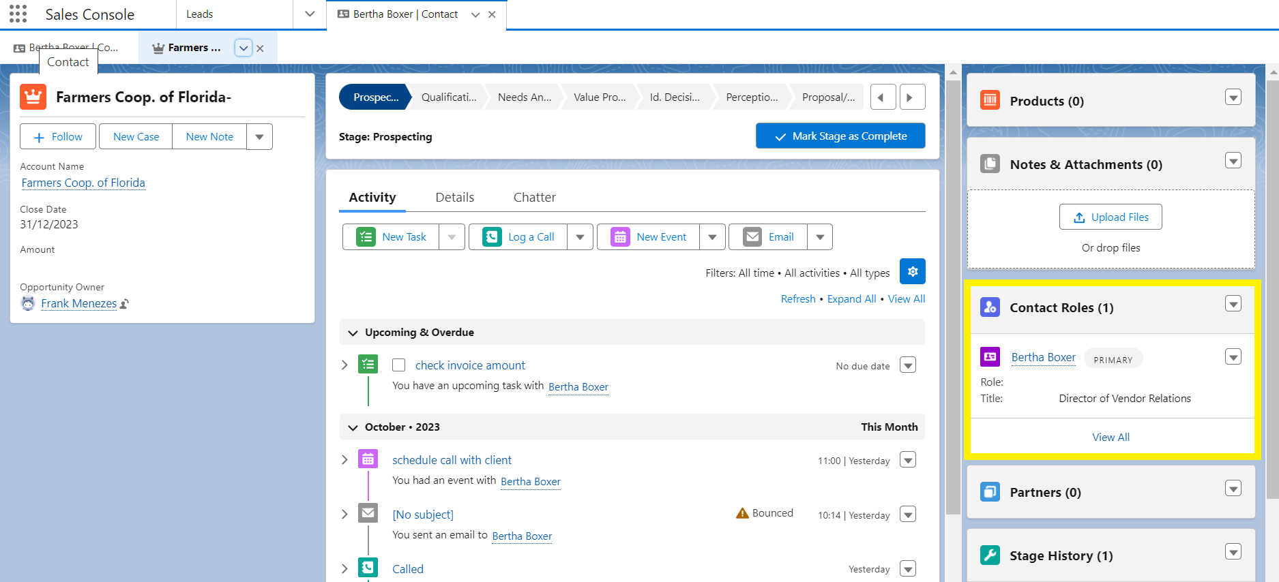Close the Farmers subtab
The image size is (1279, 582).
[x=260, y=48]
